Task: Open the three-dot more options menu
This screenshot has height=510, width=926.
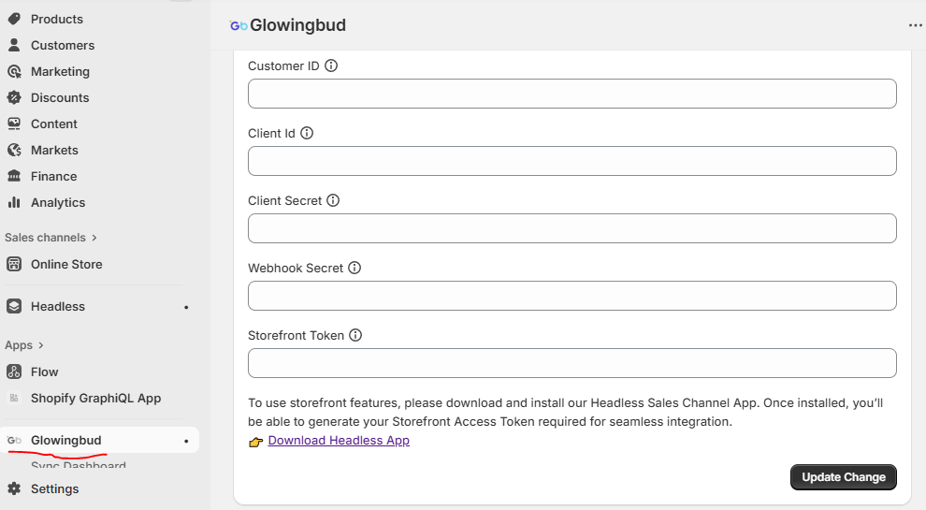Action: tap(915, 25)
